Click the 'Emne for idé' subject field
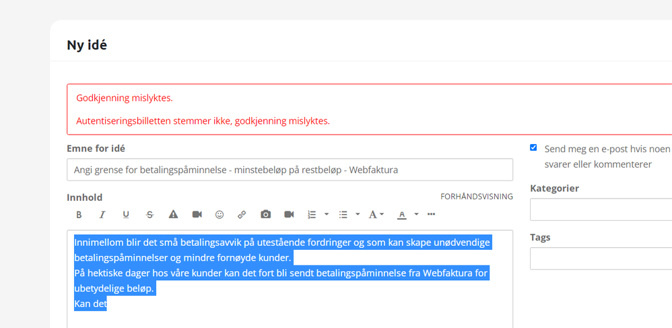The height and width of the screenshot is (328, 672). [x=290, y=170]
